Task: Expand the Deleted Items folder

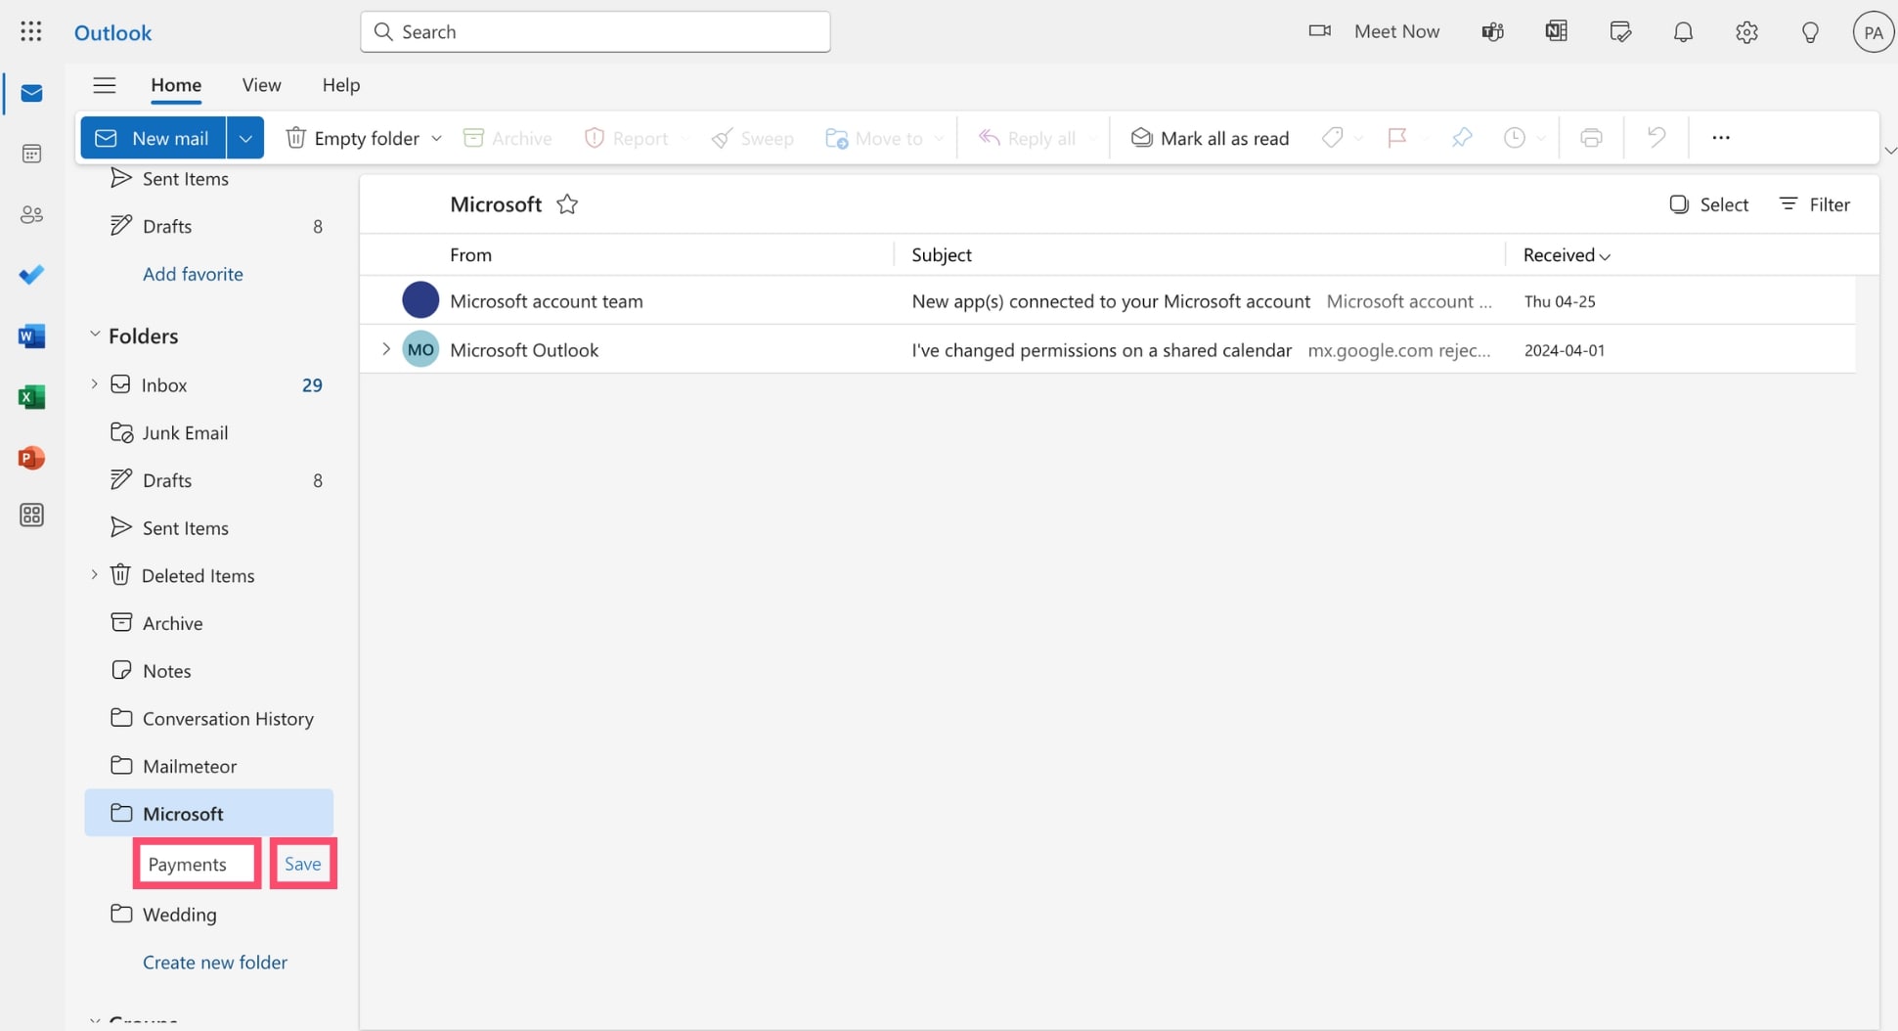Action: point(95,575)
